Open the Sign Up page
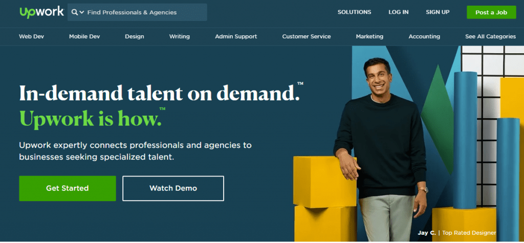This screenshot has height=243, width=524. tap(438, 12)
